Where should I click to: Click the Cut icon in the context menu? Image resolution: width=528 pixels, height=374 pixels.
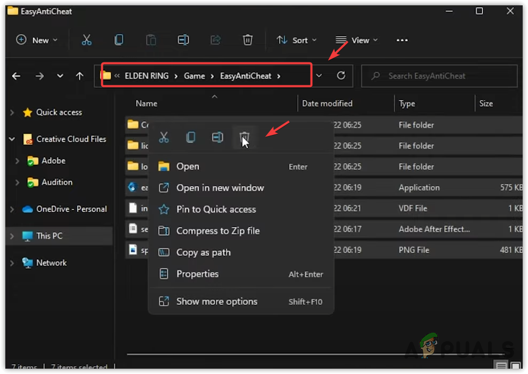click(164, 138)
